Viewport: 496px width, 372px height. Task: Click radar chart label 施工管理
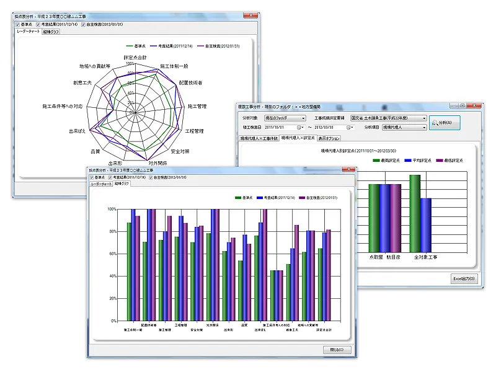(197, 106)
